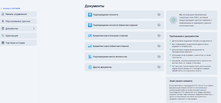
Task: Click the НАЗАД К ТОРГОВЛЕ link
Action: pos(12,9)
